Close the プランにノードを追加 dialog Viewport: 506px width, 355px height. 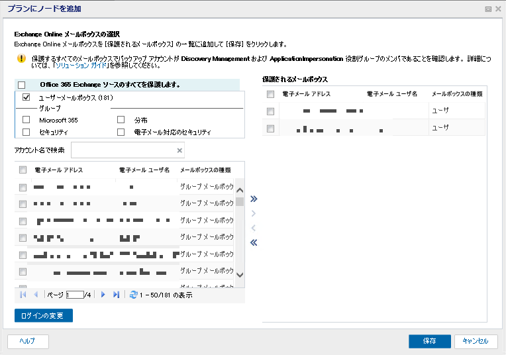[498, 9]
